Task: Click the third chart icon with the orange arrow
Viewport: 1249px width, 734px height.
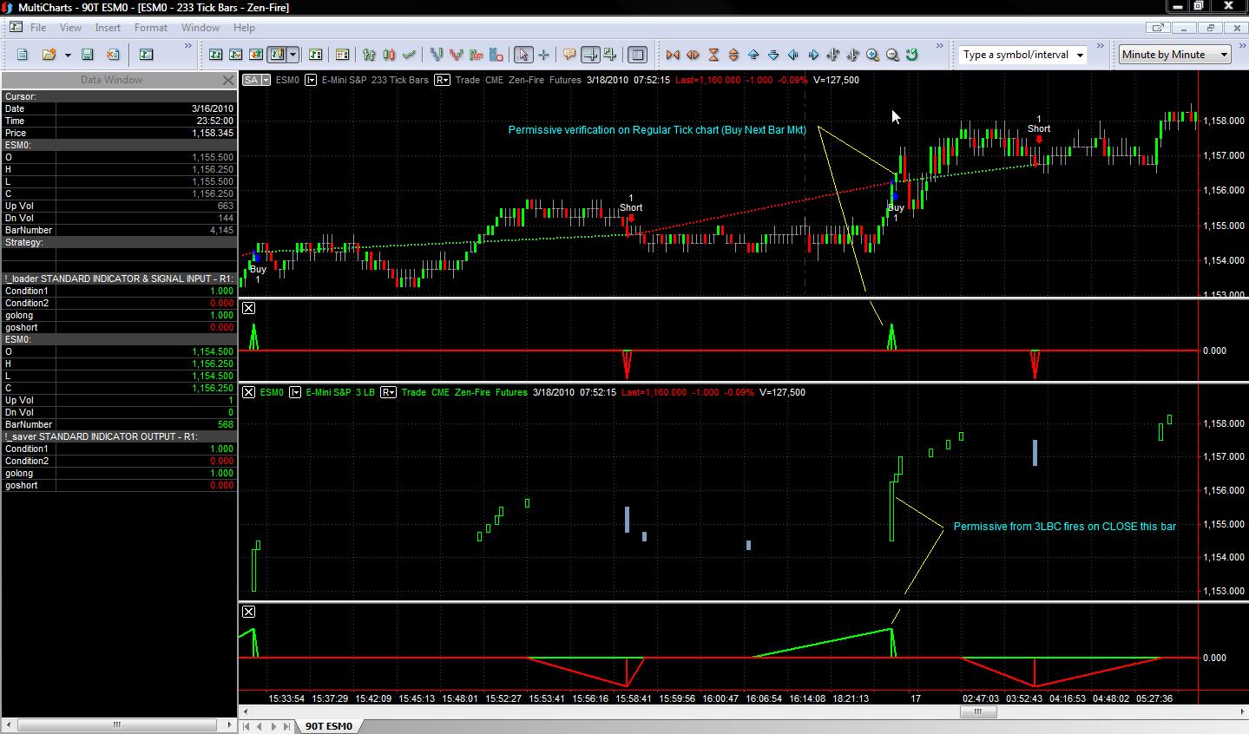Action: click(x=256, y=55)
